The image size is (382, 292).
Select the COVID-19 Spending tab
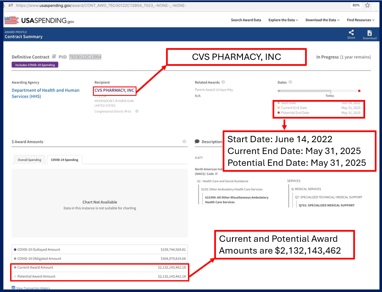[x=65, y=160]
